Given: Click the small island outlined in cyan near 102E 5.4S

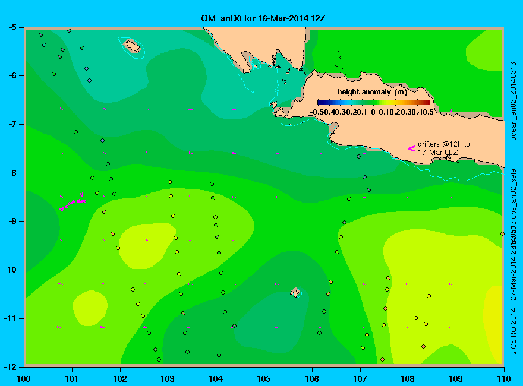Looking at the screenshot, I should pyautogui.click(x=133, y=46).
